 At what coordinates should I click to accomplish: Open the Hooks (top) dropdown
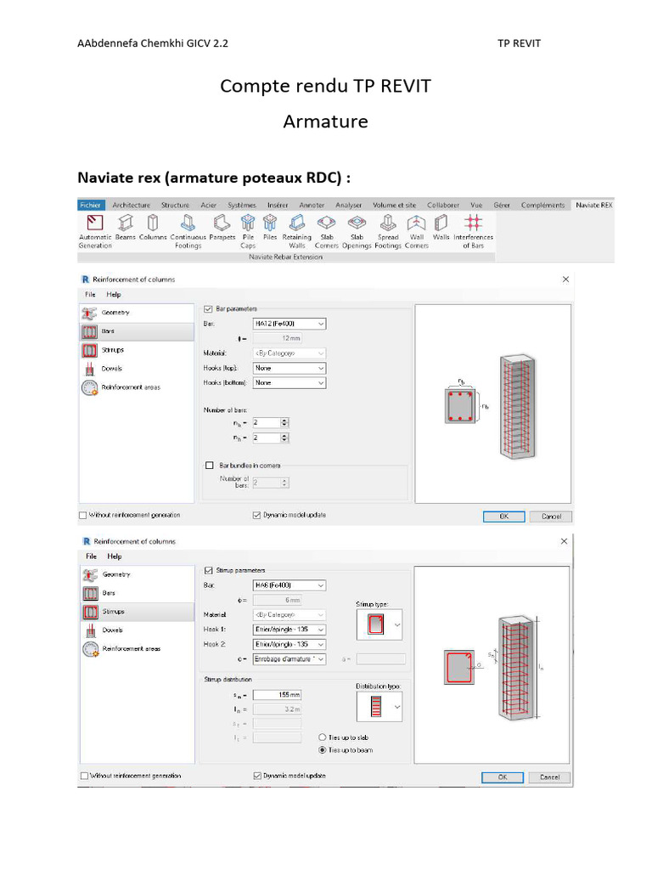[289, 369]
